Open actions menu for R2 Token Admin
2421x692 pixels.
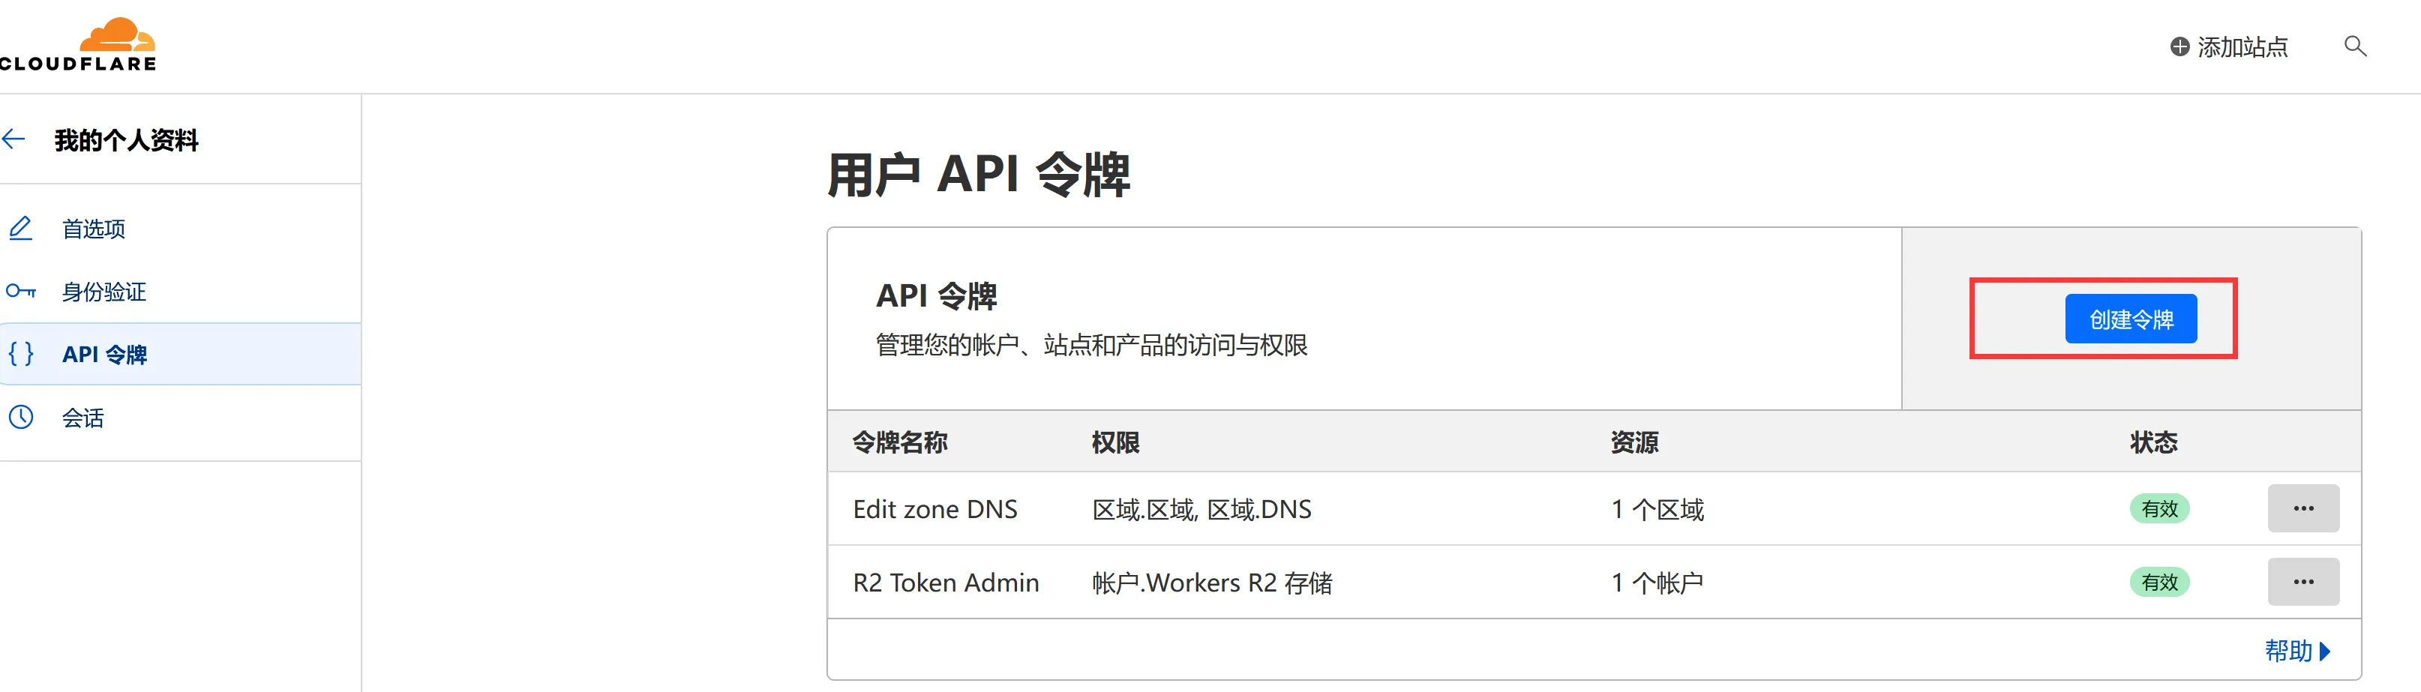click(x=2302, y=582)
